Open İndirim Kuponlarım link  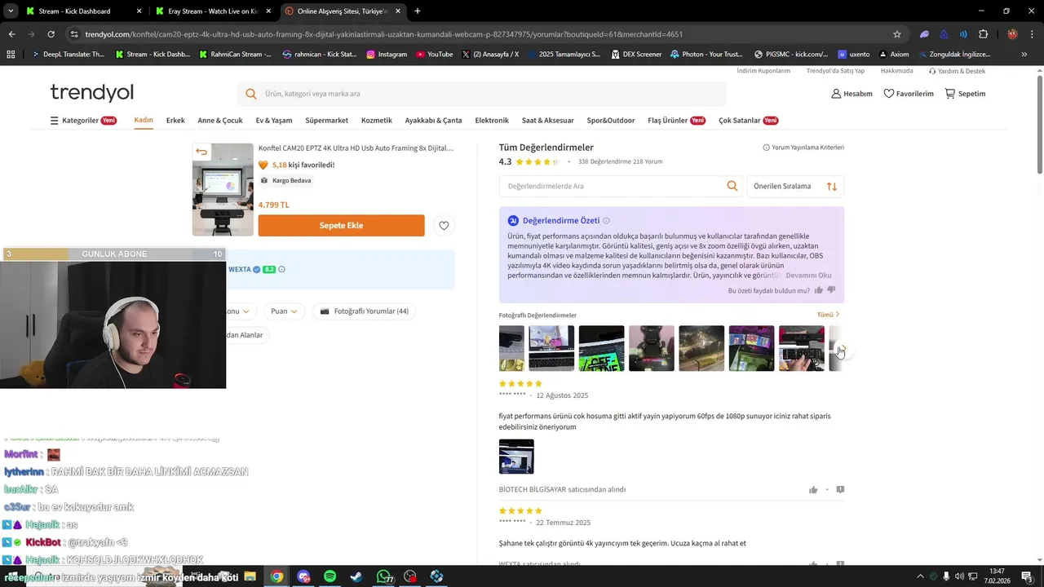coord(763,71)
